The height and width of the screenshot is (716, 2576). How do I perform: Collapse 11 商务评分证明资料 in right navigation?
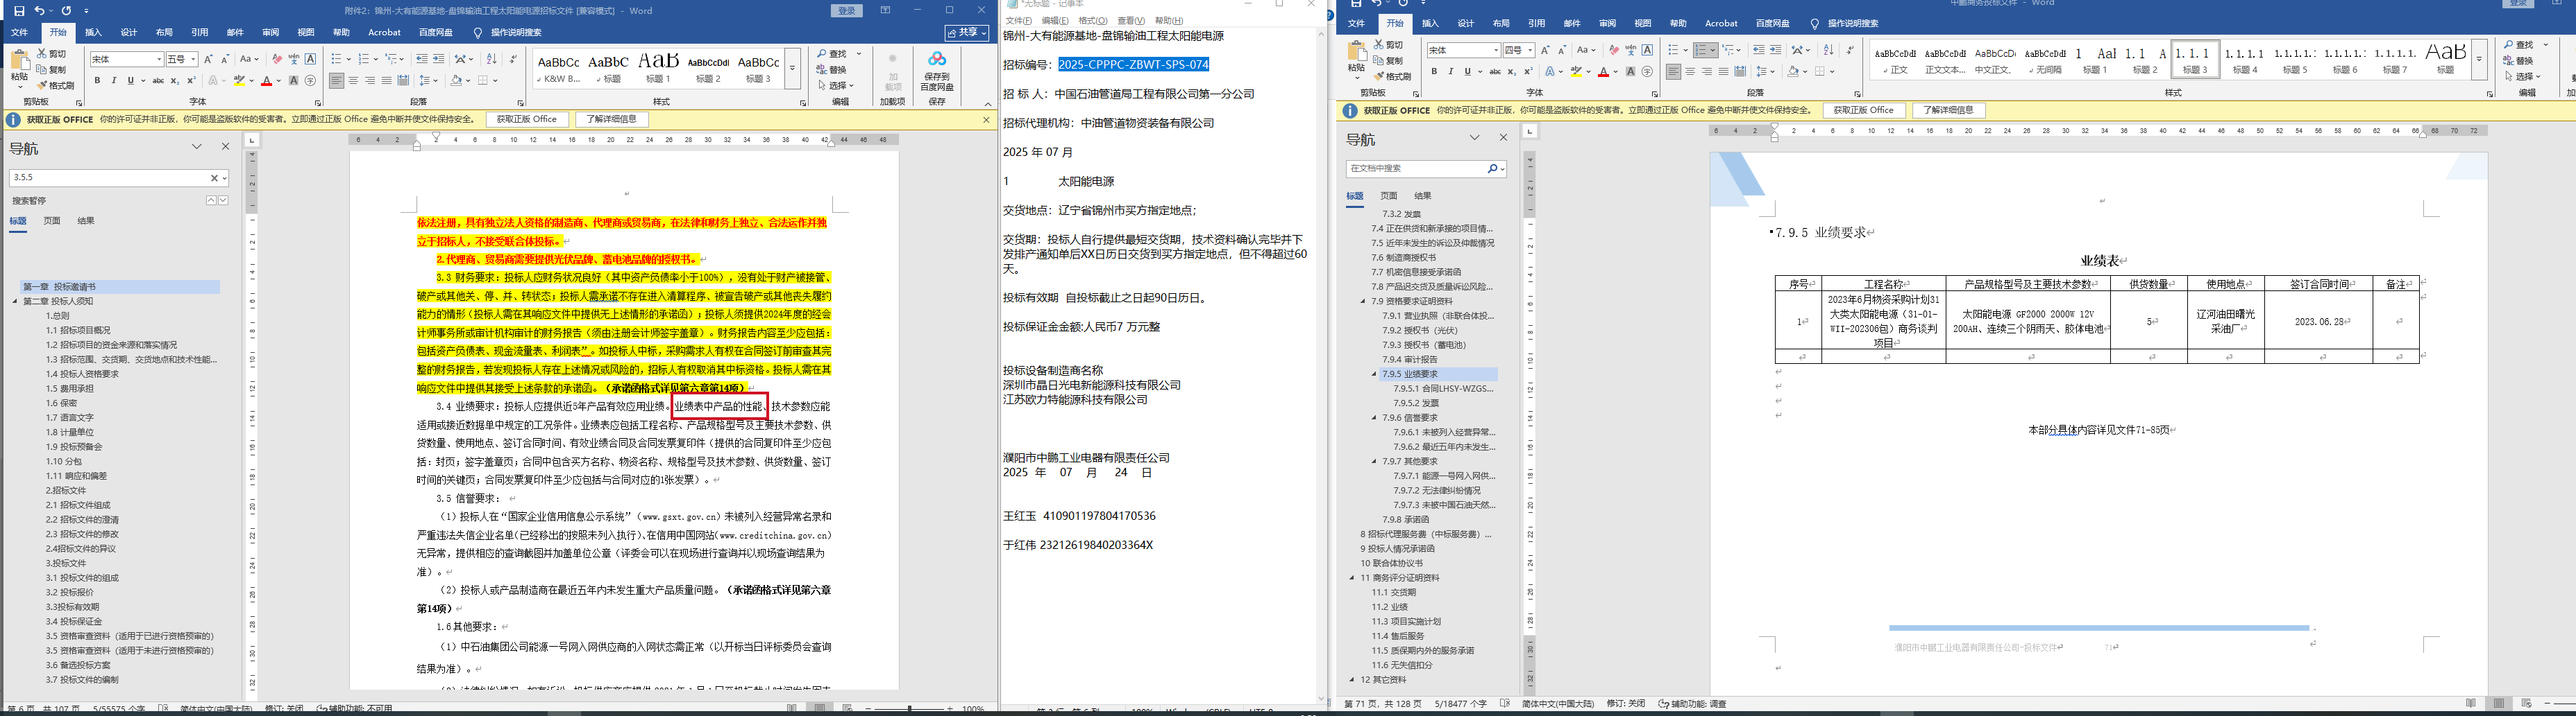[1352, 578]
